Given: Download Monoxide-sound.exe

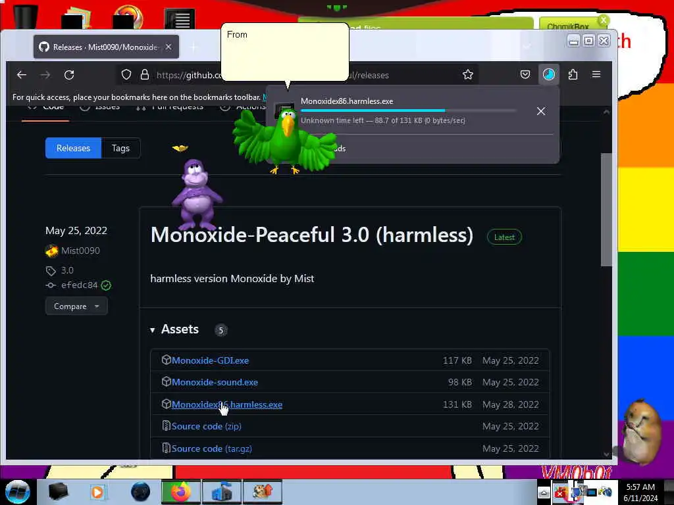Looking at the screenshot, I should 215,382.
